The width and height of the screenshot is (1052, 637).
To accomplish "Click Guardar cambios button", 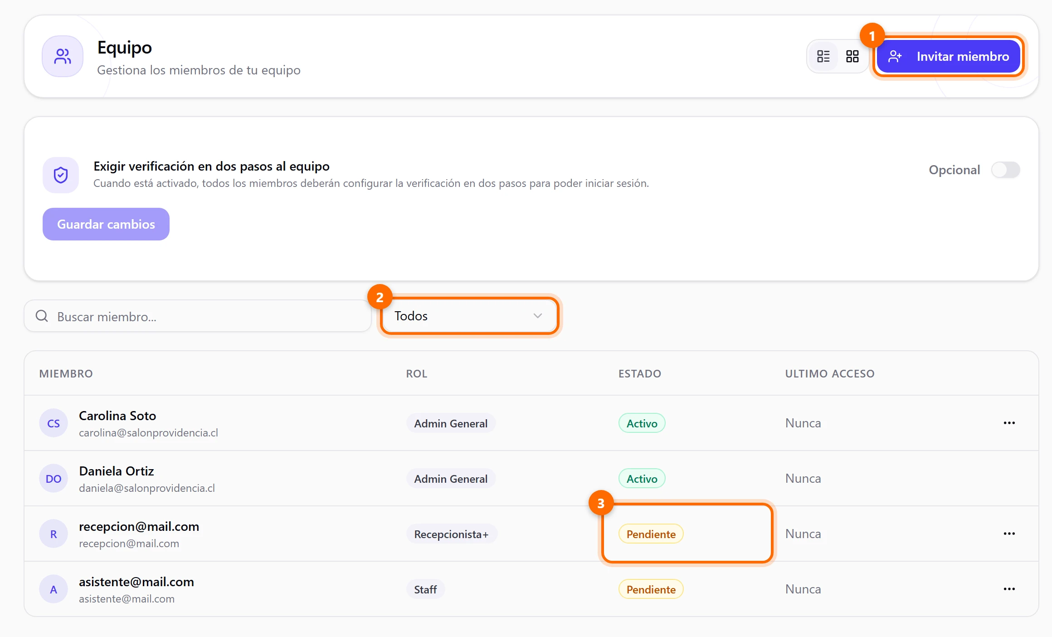I will (106, 224).
